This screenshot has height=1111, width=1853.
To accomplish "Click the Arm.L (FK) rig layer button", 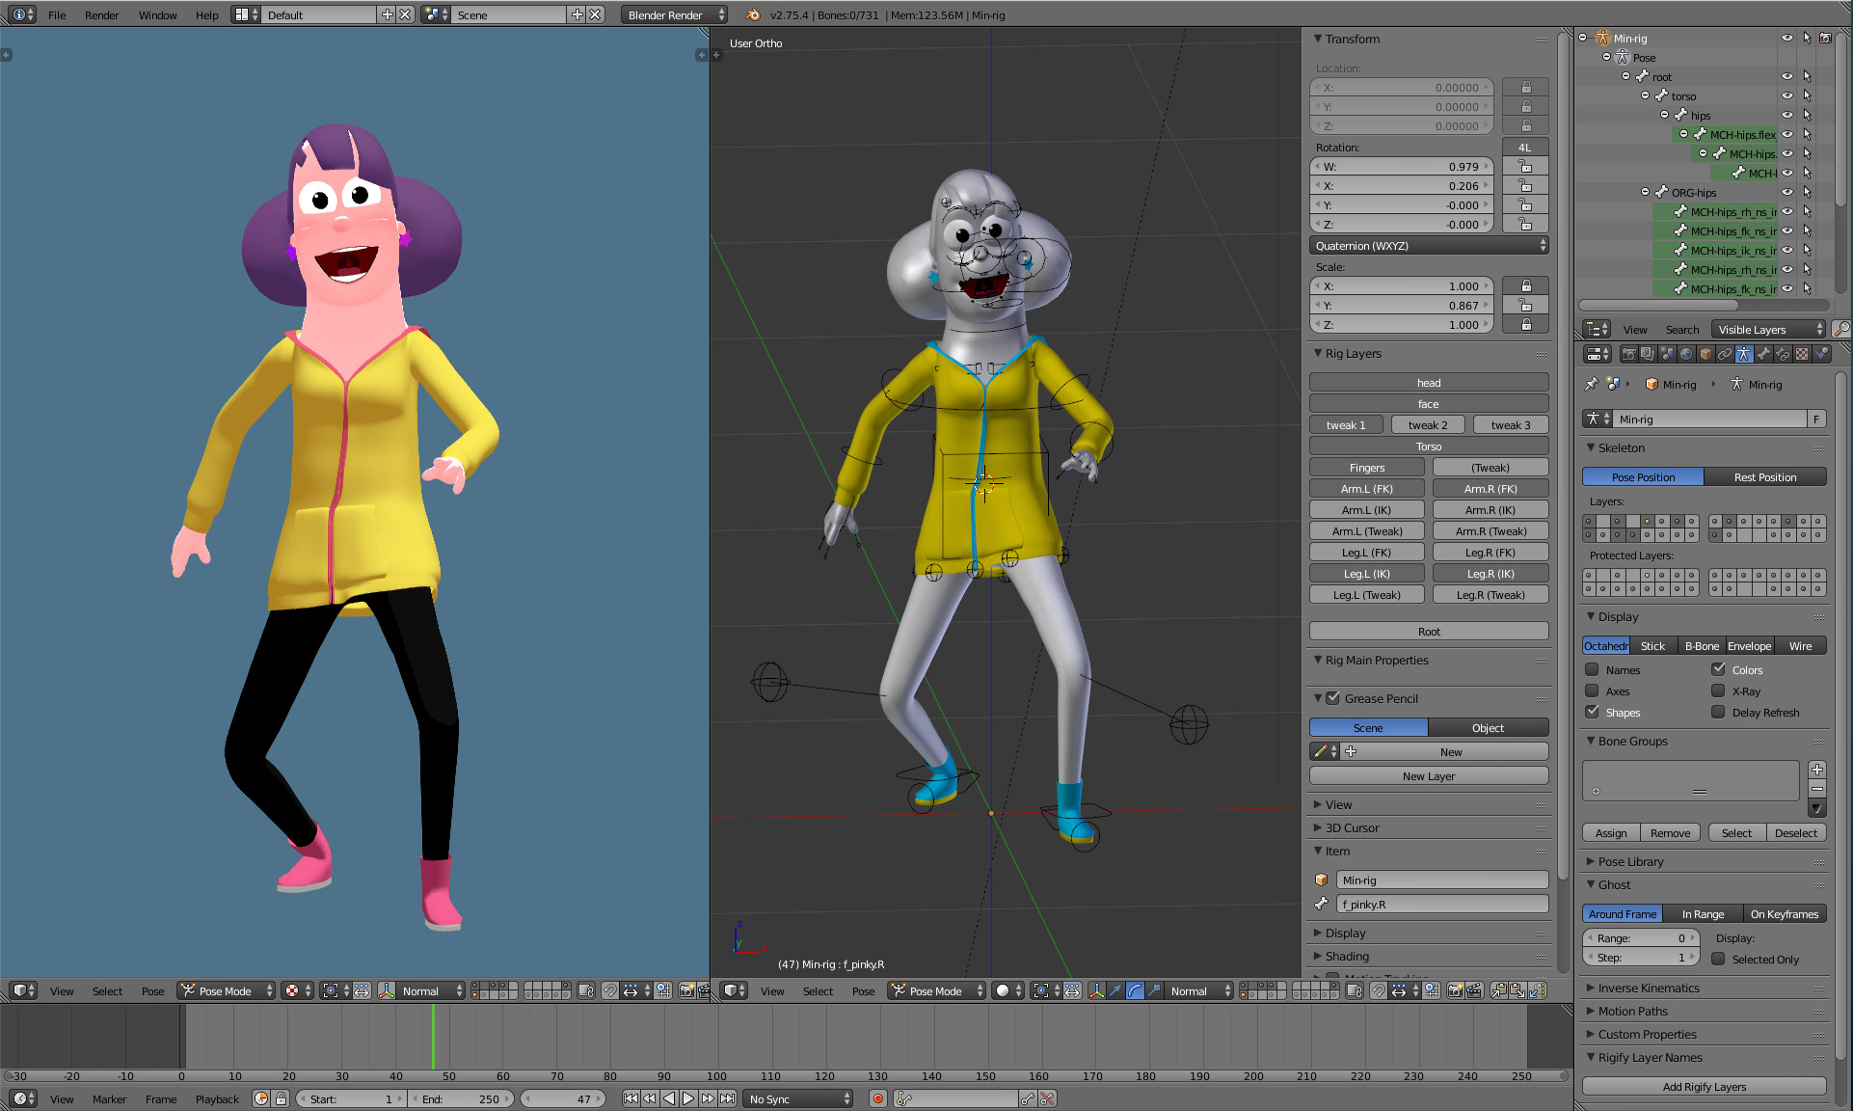I will click(x=1366, y=489).
